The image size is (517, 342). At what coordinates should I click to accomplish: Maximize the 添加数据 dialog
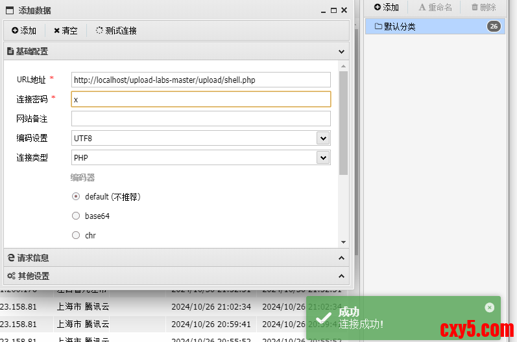333,10
